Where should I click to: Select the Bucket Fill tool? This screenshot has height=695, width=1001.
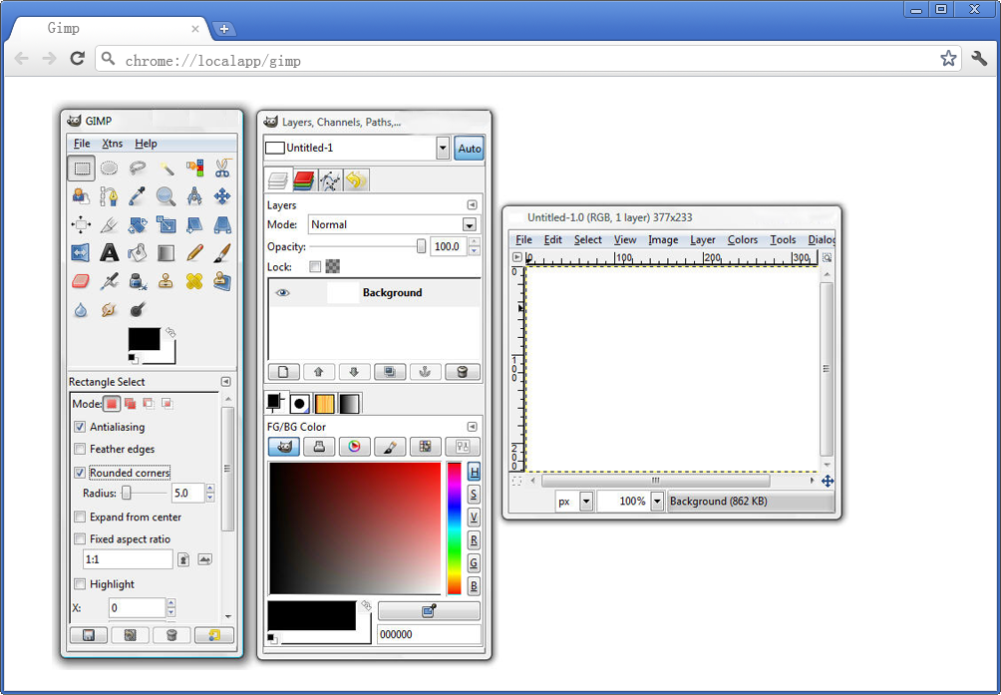138,252
